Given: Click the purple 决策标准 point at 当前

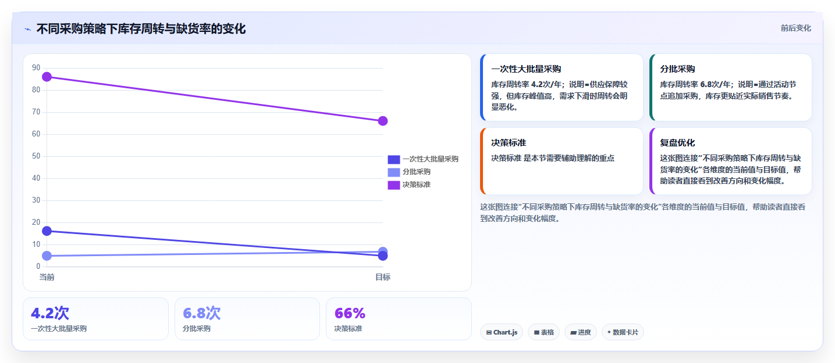Looking at the screenshot, I should [47, 77].
